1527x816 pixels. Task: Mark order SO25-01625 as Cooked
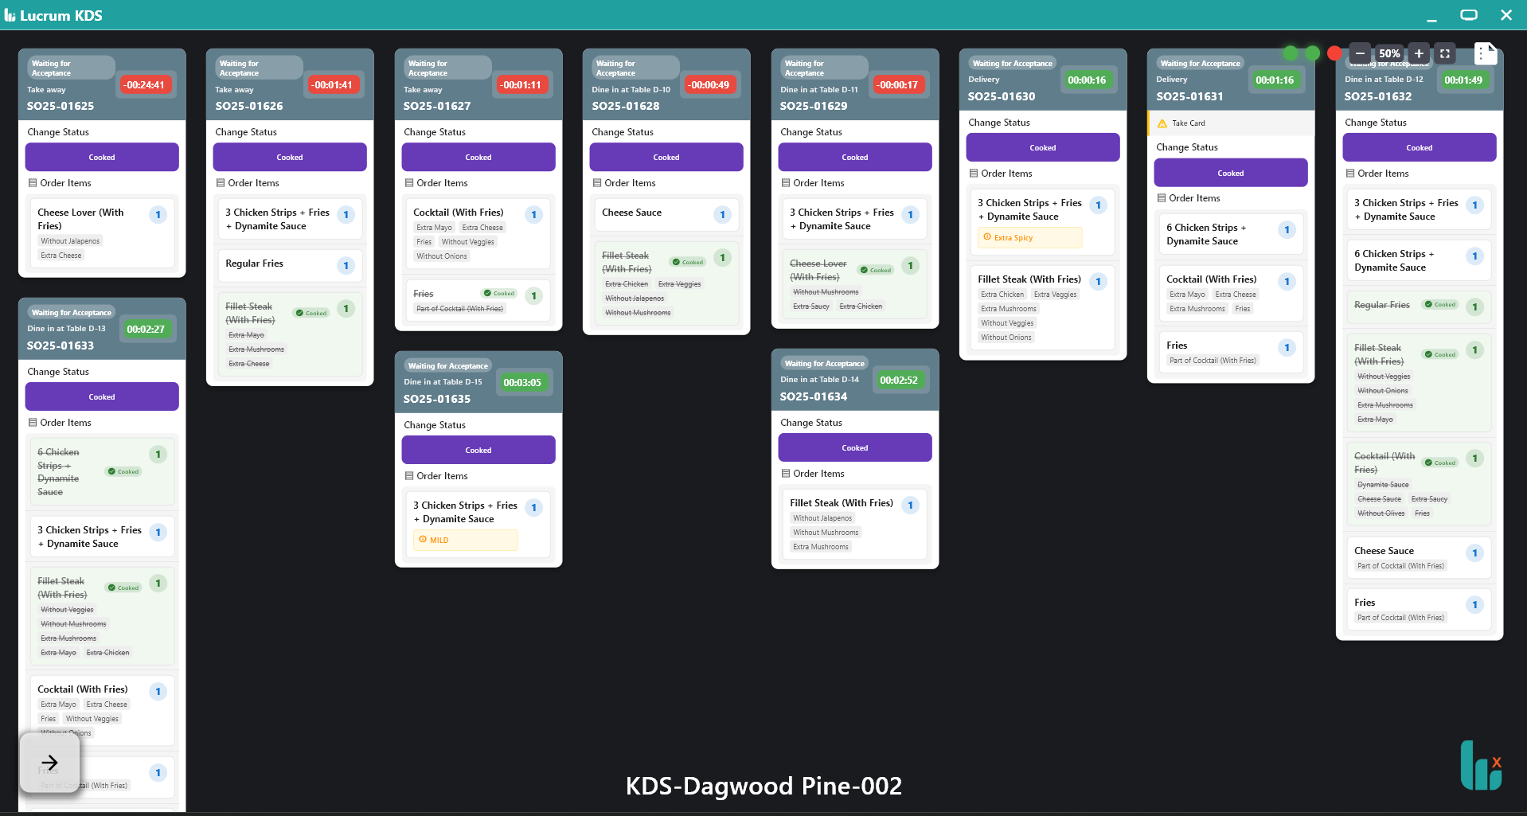[x=102, y=157]
